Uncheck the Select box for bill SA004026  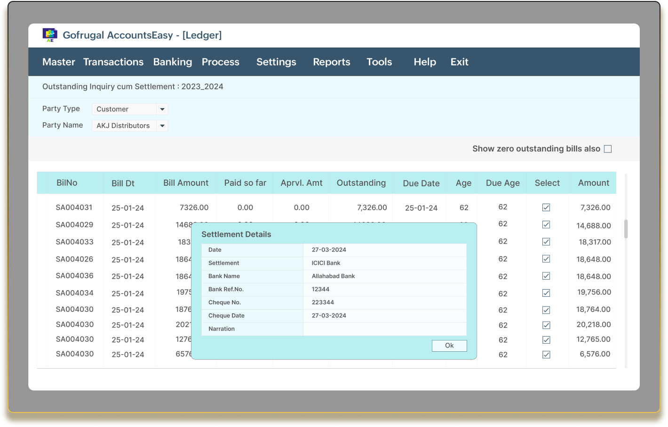[546, 259]
